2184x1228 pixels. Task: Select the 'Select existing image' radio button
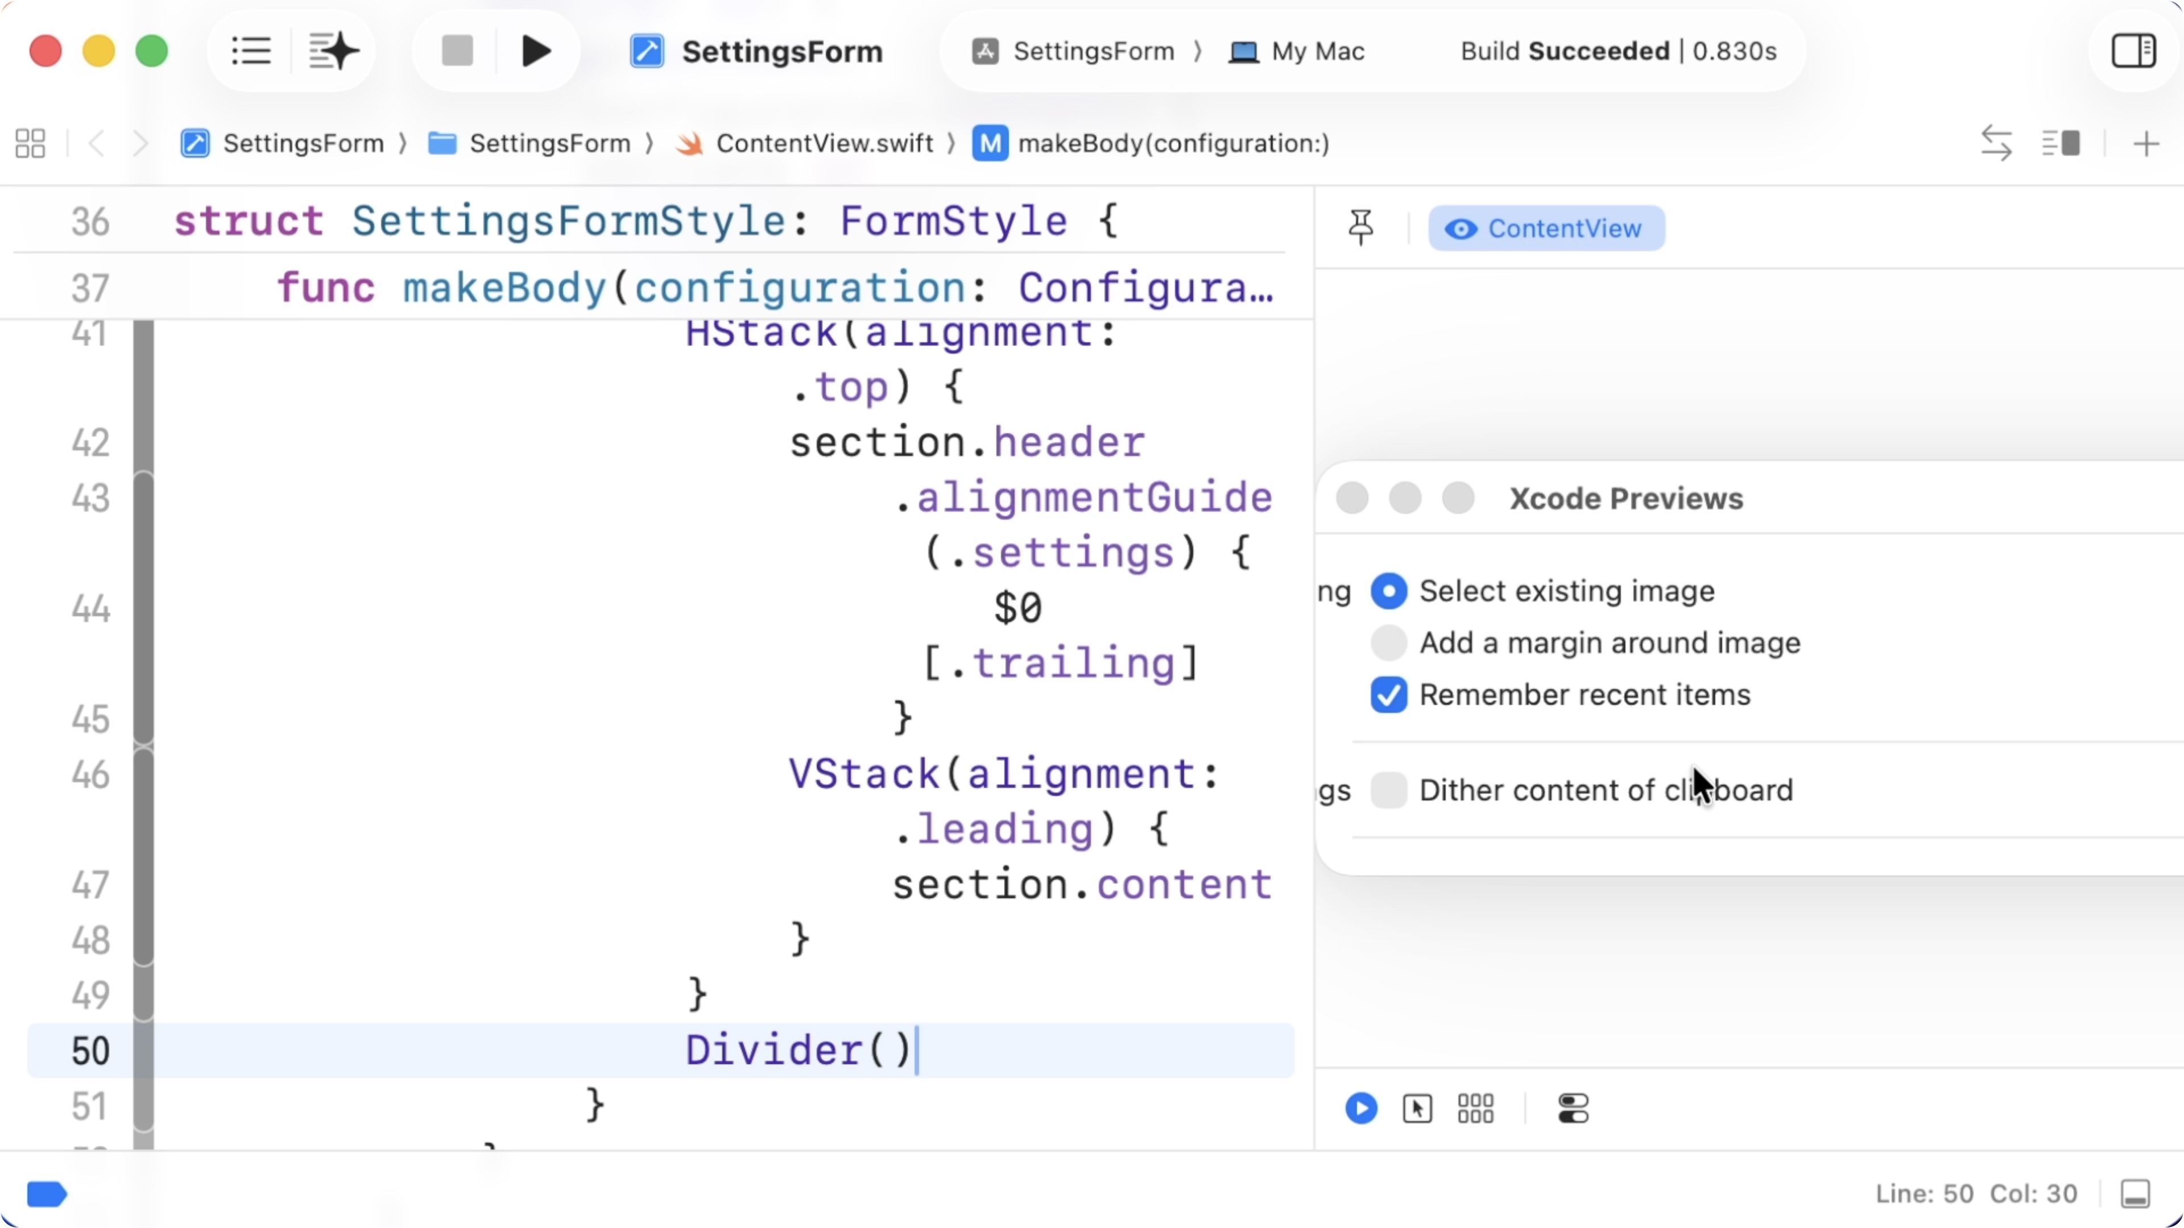[1389, 591]
